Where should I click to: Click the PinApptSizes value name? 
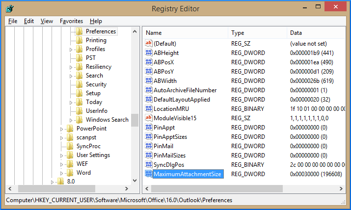click(x=170, y=137)
